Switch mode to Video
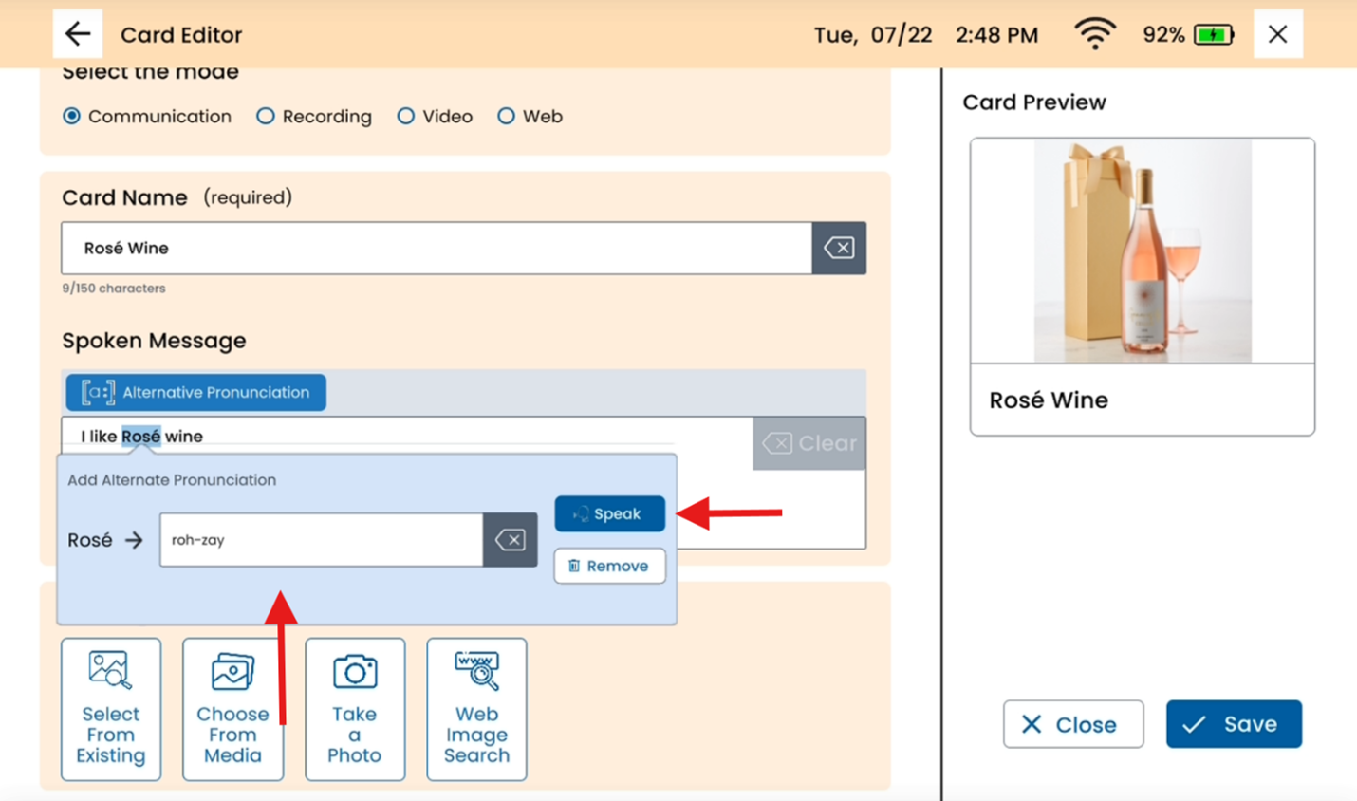The width and height of the screenshot is (1357, 801). click(x=406, y=116)
